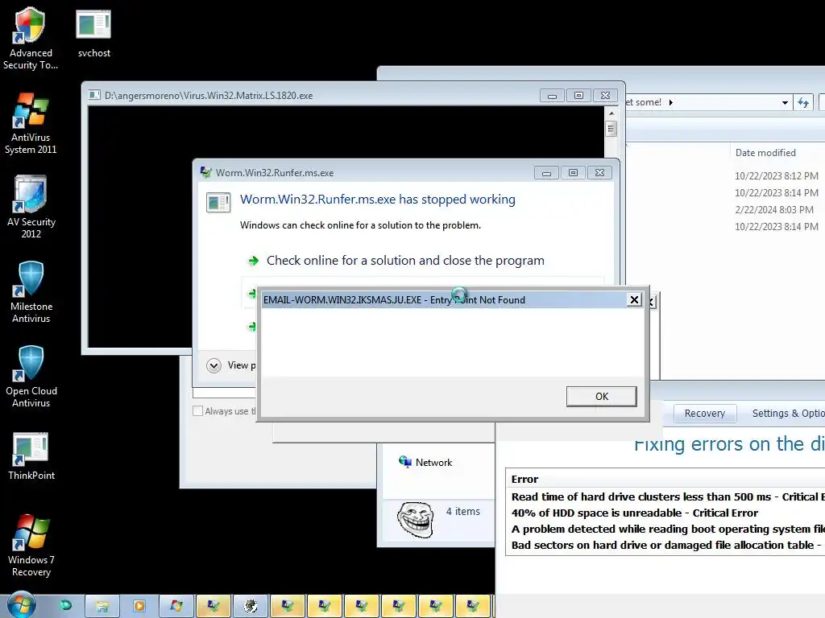
Task: Open Windows Media Player taskbar icon
Action: point(139,606)
